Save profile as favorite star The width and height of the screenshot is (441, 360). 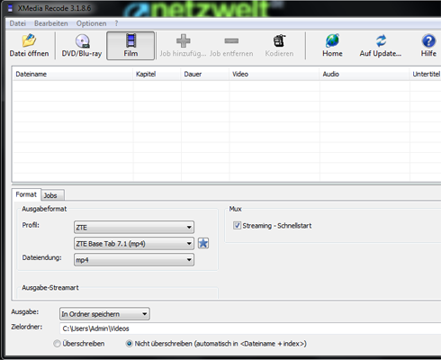(x=203, y=243)
